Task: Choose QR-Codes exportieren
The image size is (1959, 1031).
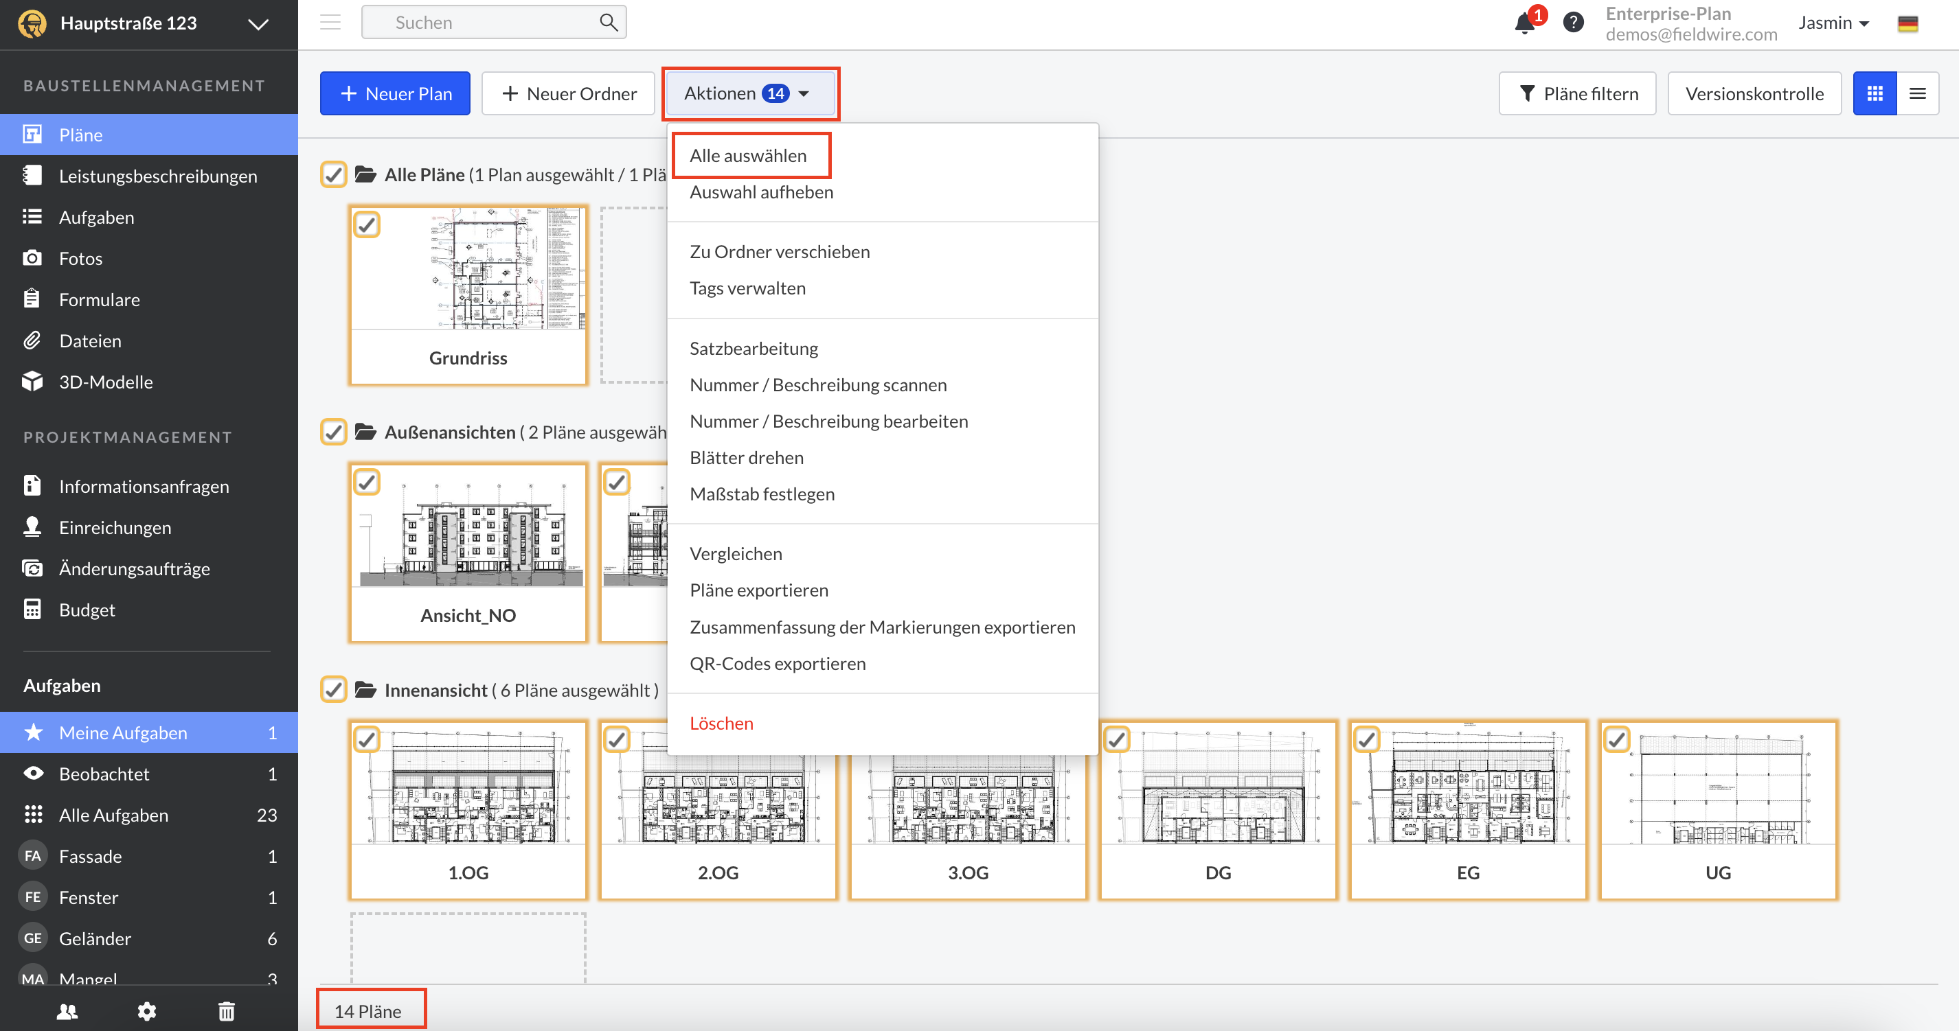Action: 778,662
